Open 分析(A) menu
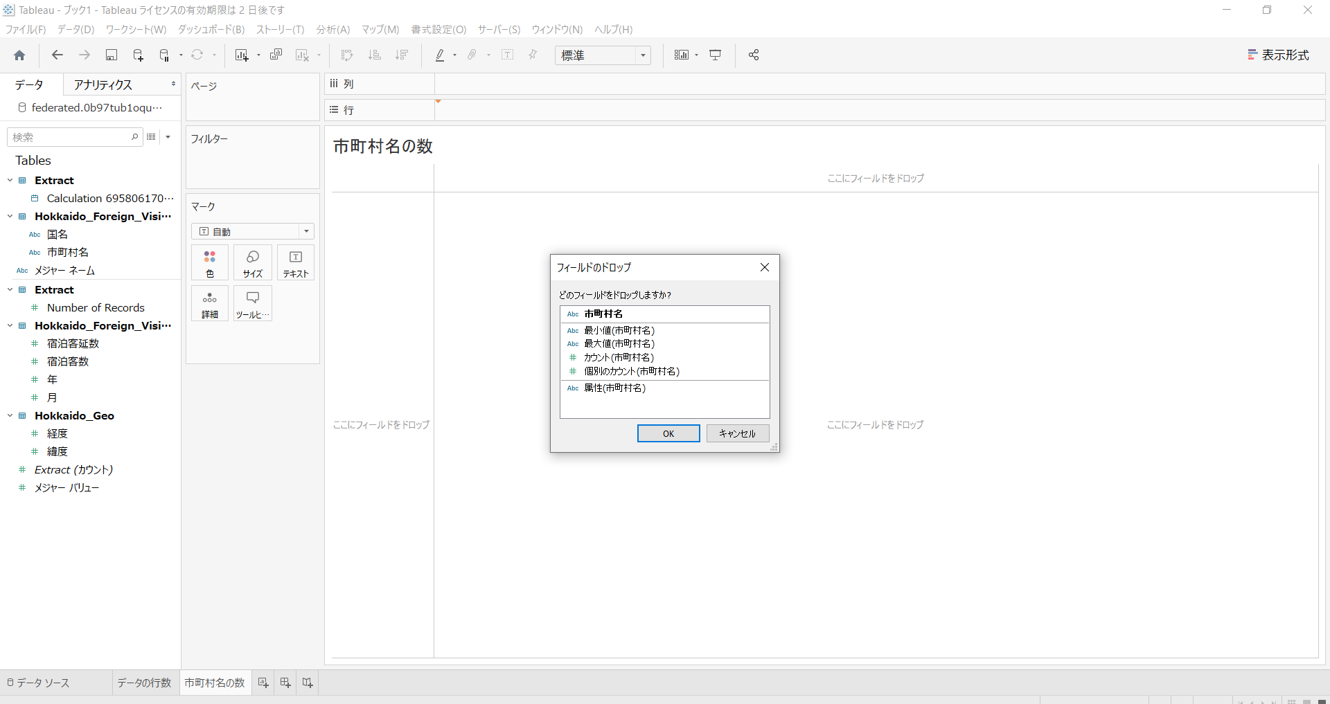 click(x=333, y=30)
